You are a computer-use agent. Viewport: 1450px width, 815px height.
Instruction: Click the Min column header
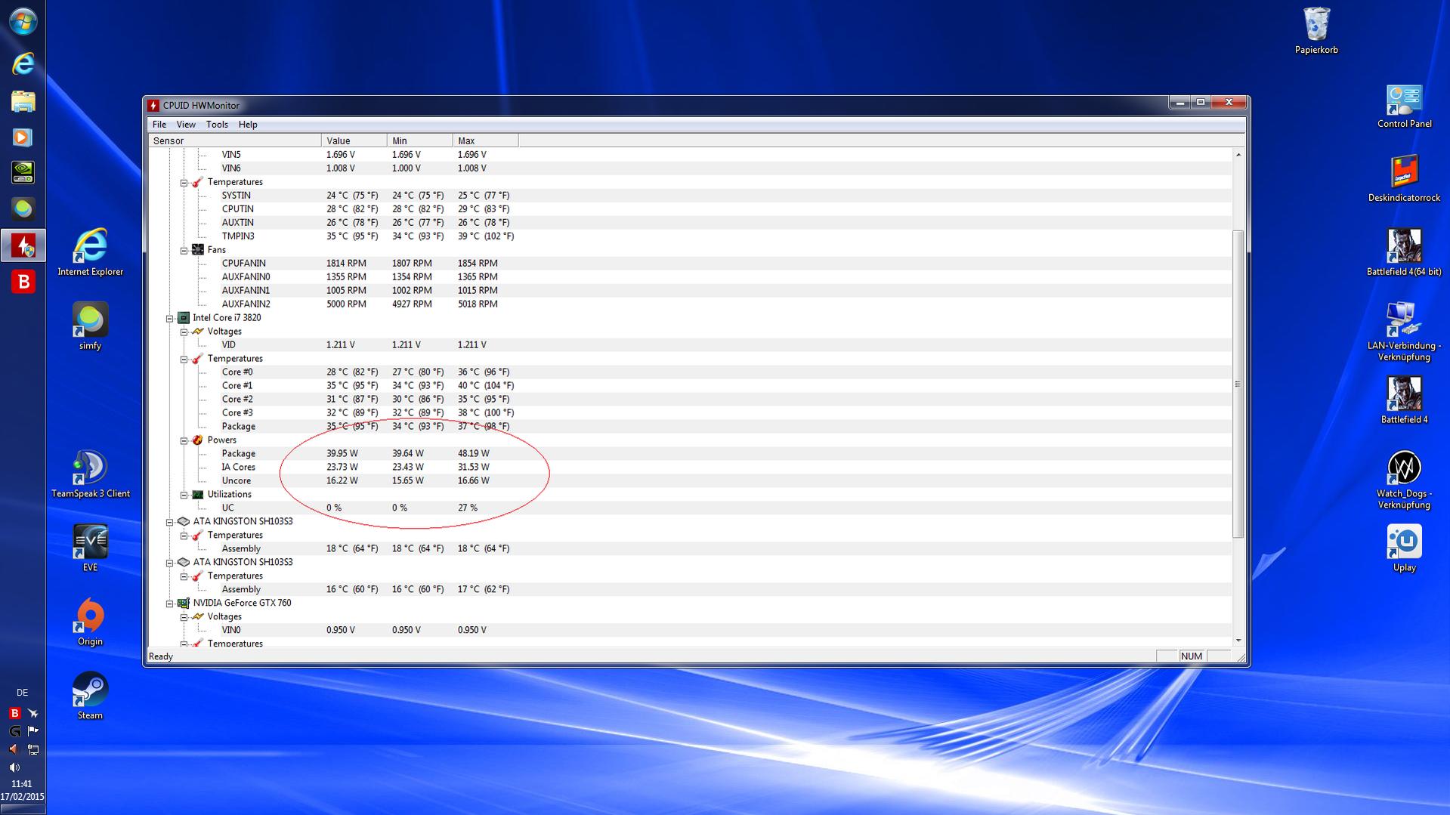(x=420, y=140)
